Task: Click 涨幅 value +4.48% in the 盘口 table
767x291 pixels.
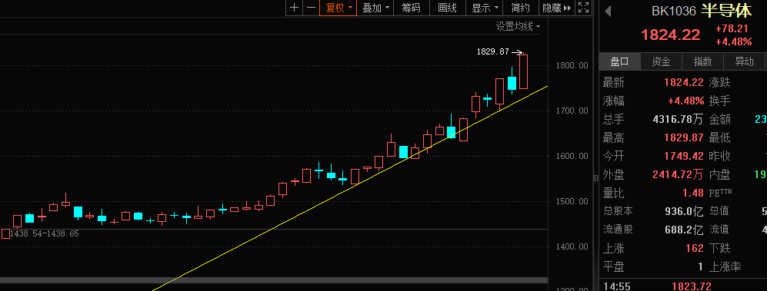Action: point(685,101)
